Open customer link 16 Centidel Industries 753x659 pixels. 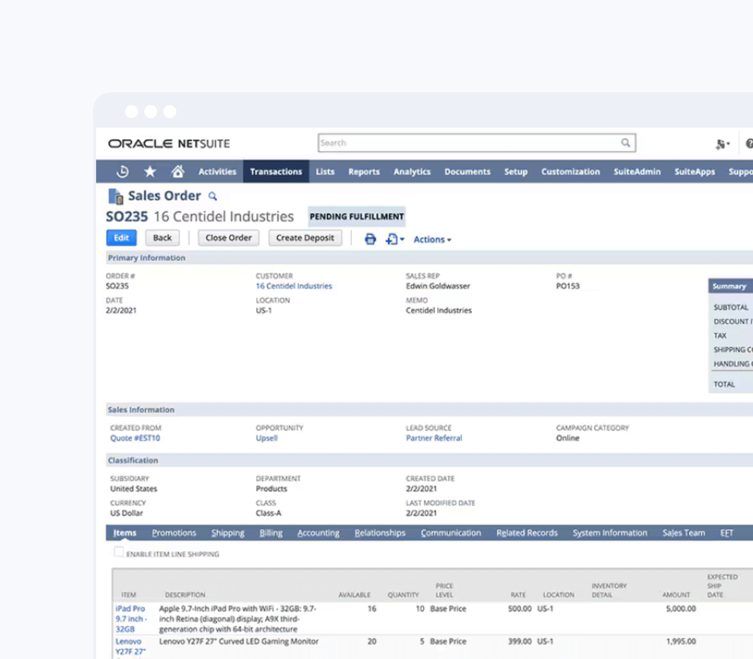(294, 286)
